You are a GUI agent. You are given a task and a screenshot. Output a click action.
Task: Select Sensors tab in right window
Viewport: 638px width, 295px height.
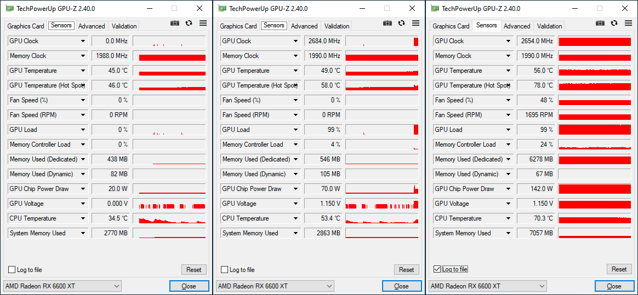(486, 25)
